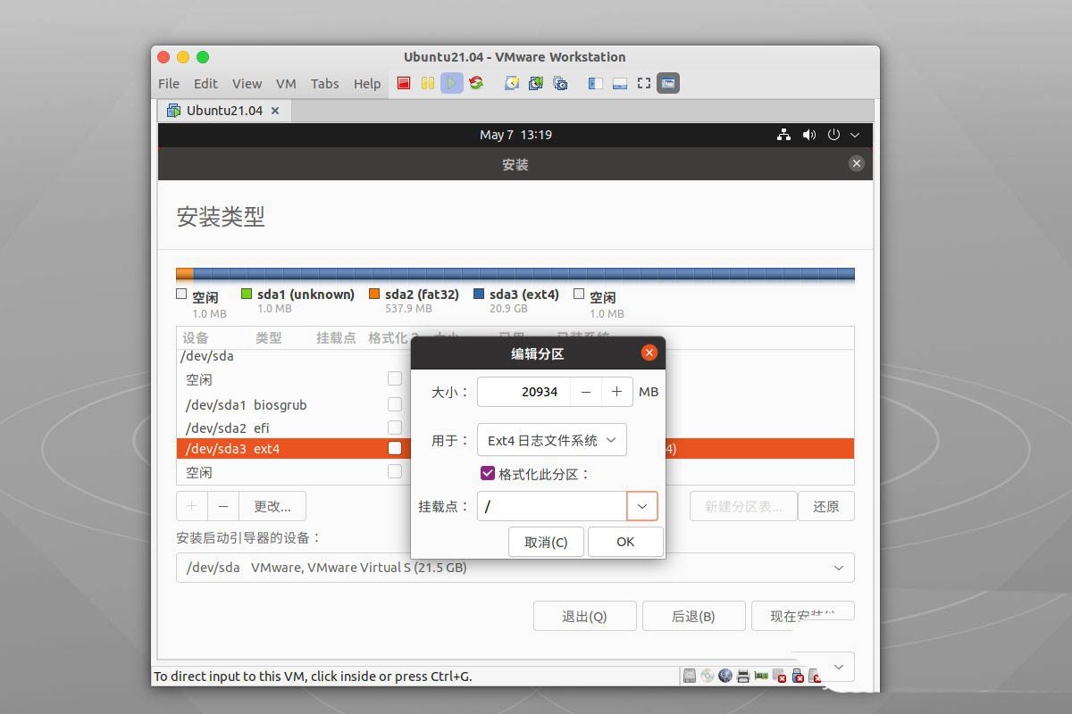Click the printer device icon in the status bar
This screenshot has height=714, width=1072.
743,676
